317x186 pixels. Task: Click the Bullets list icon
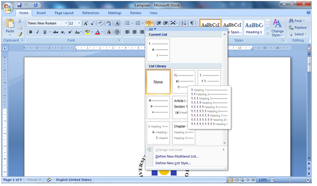coord(128,23)
